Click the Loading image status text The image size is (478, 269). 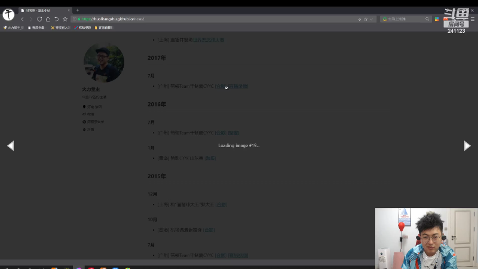tap(238, 145)
